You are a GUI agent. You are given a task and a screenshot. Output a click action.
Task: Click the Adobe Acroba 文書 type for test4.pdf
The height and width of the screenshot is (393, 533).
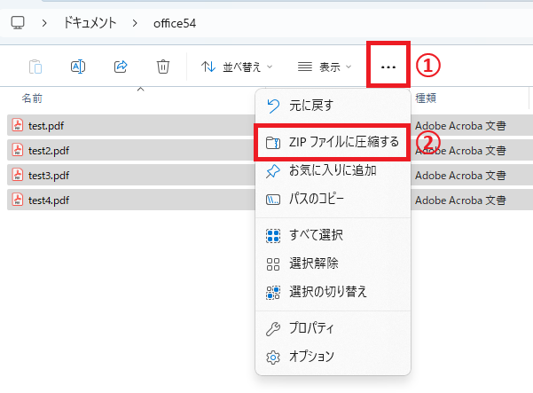(x=460, y=200)
